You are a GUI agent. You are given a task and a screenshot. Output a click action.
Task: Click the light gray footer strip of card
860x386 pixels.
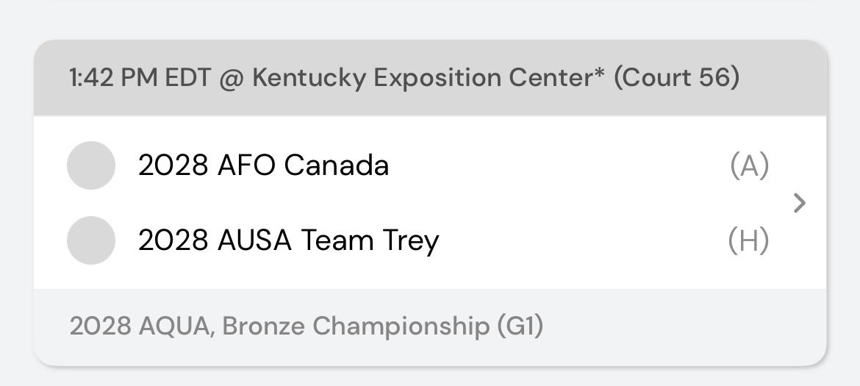click(x=430, y=327)
